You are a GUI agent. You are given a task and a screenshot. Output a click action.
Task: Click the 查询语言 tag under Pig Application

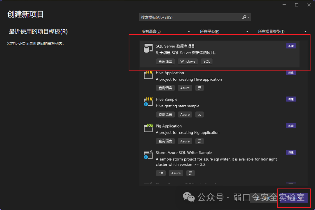click(165, 141)
